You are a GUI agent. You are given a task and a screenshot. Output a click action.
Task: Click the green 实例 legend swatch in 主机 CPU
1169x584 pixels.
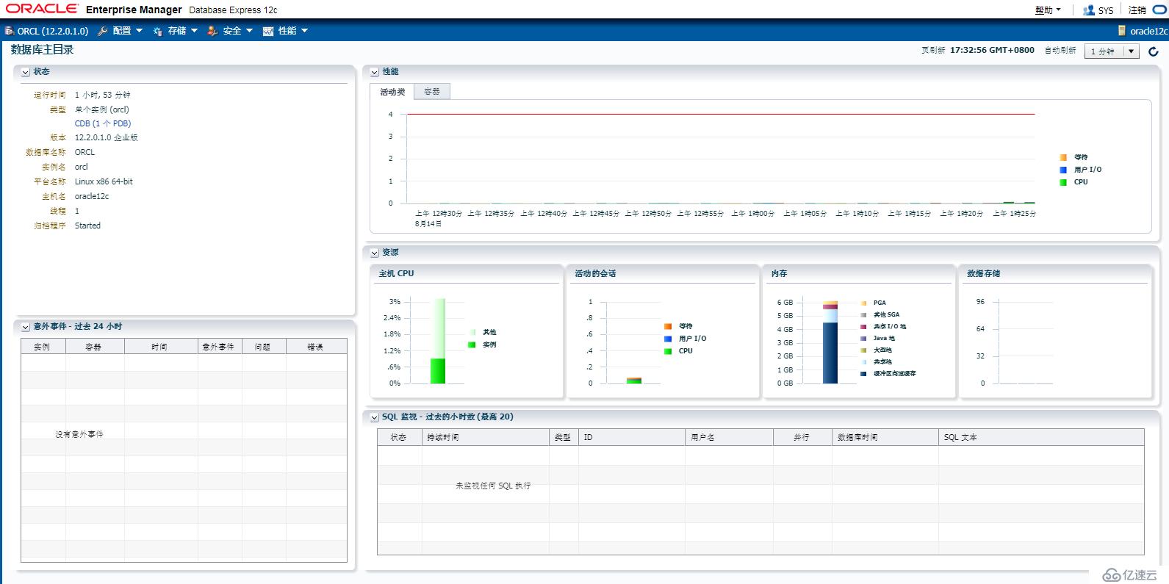coord(472,345)
